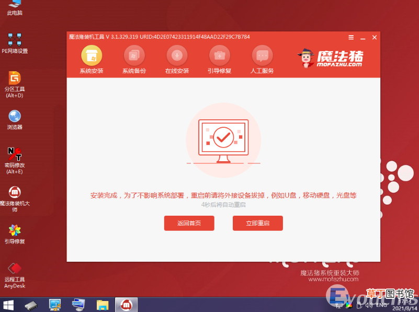Switch to the 系统备份 tab
Image resolution: width=419 pixels, height=312 pixels.
click(134, 59)
